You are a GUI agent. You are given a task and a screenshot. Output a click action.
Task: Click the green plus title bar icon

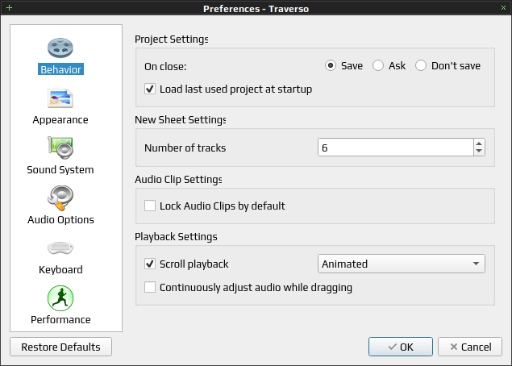coord(9,7)
